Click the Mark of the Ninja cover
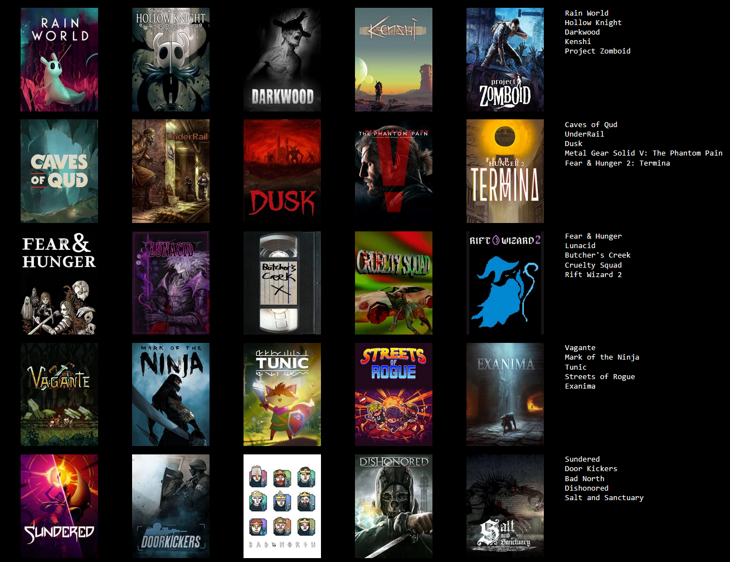 click(x=171, y=394)
